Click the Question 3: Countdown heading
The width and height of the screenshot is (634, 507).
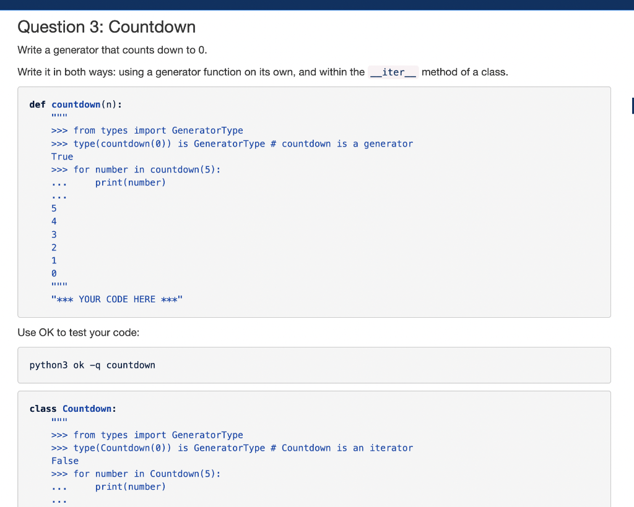[106, 27]
